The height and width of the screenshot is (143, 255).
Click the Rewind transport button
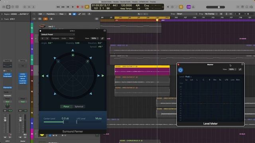[58, 7]
